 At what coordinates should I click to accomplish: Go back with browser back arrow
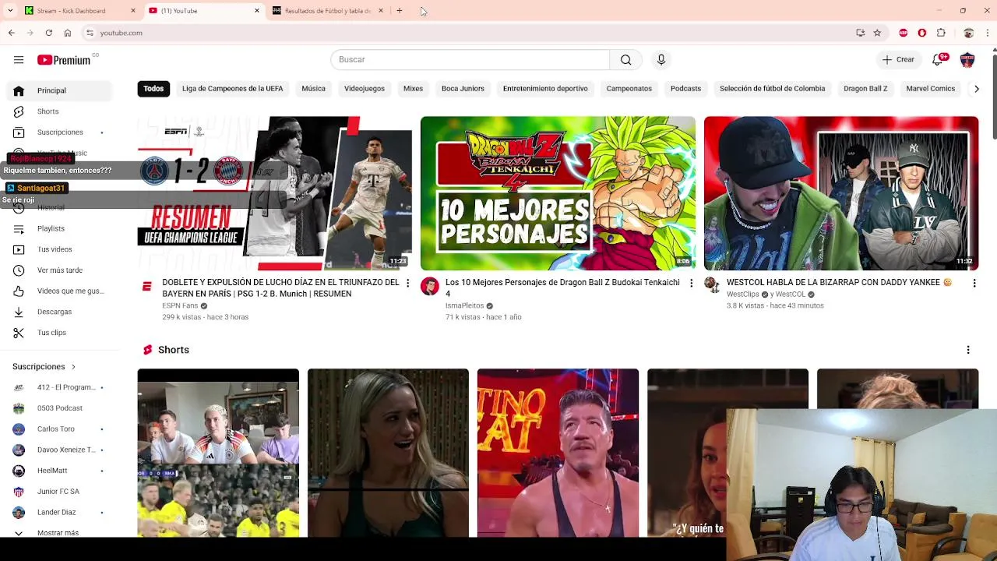[11, 33]
